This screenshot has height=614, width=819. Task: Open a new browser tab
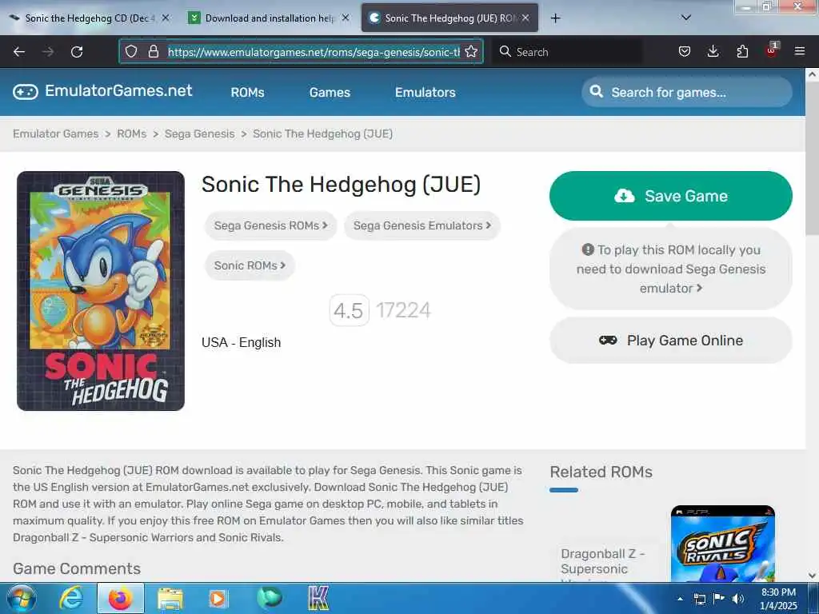[555, 18]
